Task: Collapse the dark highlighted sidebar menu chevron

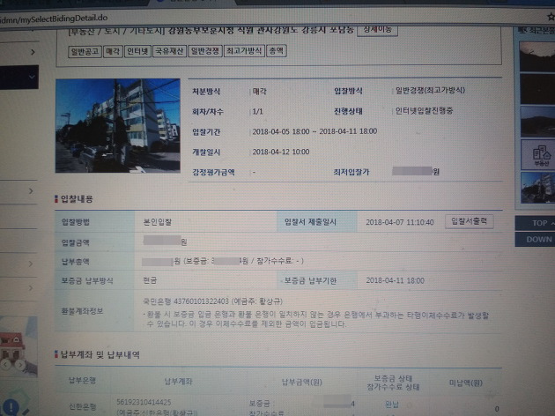Action: point(33,77)
